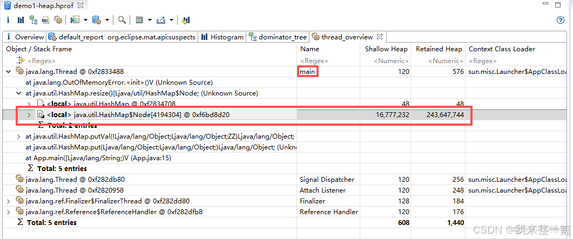Open the heap dump Overview info icon in toolbar
Viewport: 573px width, 239px height.
pos(8,20)
